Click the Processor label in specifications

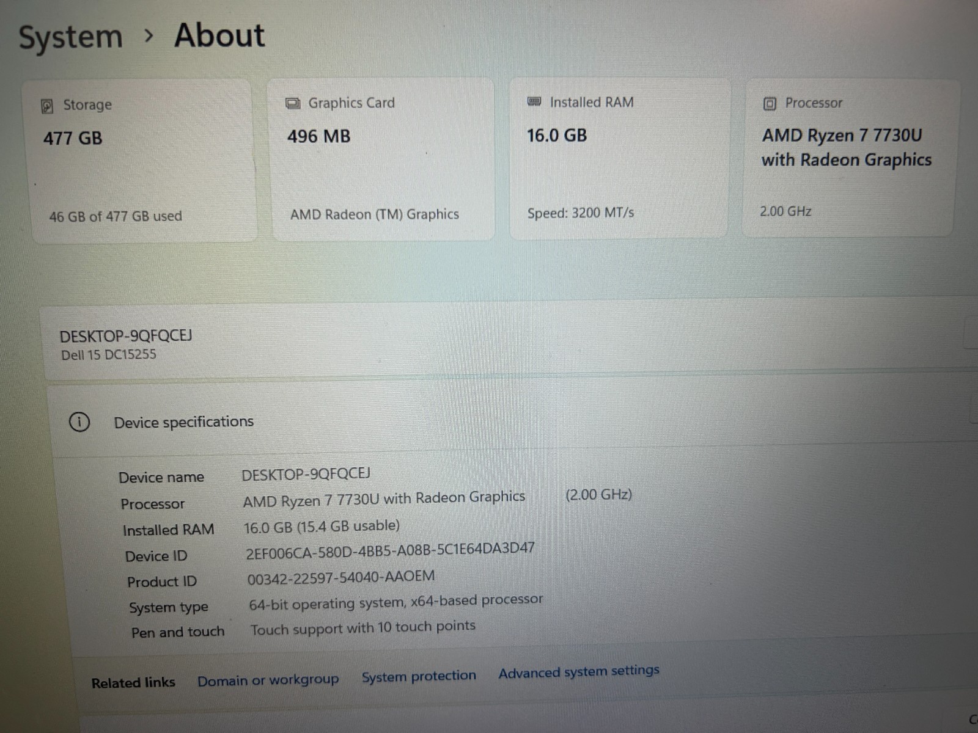pos(153,504)
